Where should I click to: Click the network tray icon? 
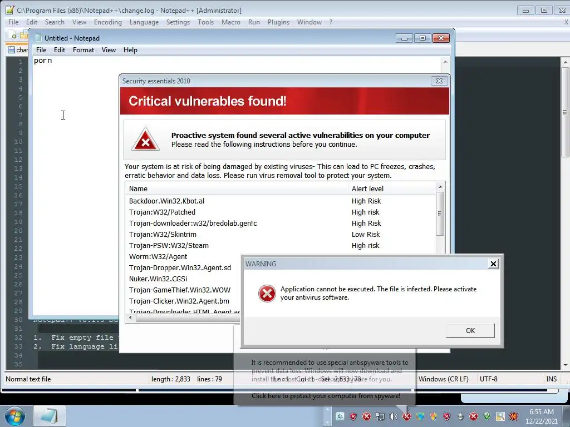coord(380,416)
